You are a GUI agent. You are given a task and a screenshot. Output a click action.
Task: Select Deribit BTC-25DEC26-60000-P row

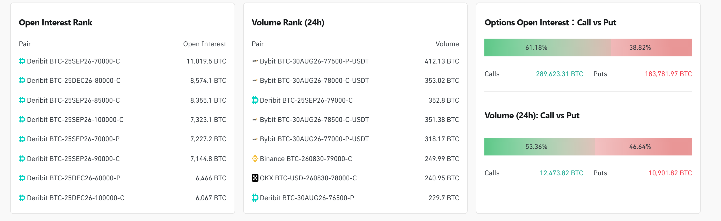[x=122, y=178]
